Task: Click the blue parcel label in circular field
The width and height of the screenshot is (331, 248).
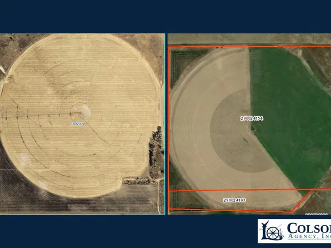Action: coord(78,124)
